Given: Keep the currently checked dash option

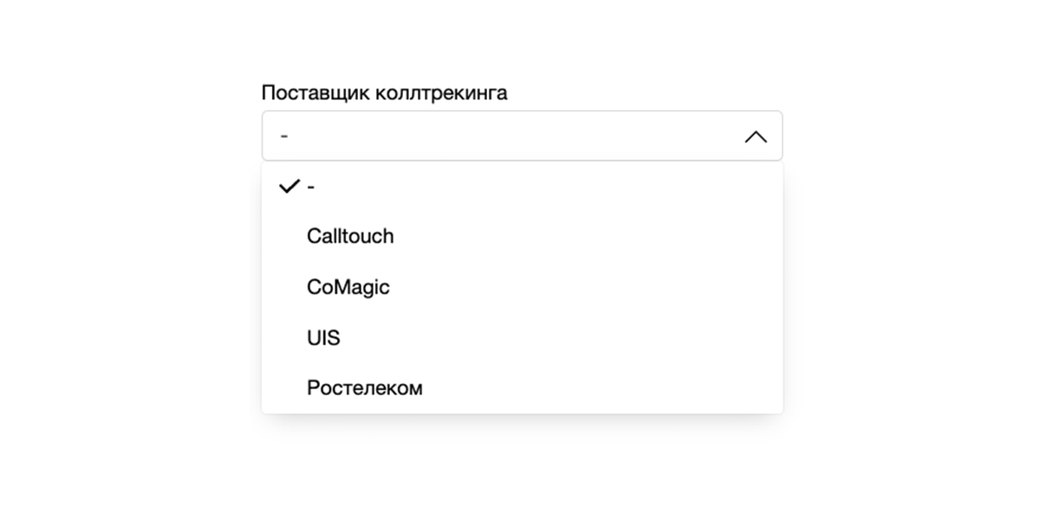Looking at the screenshot, I should pyautogui.click(x=310, y=186).
